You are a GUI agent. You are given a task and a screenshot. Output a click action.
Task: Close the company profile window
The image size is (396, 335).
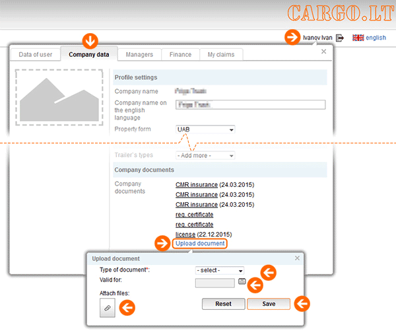(x=323, y=51)
